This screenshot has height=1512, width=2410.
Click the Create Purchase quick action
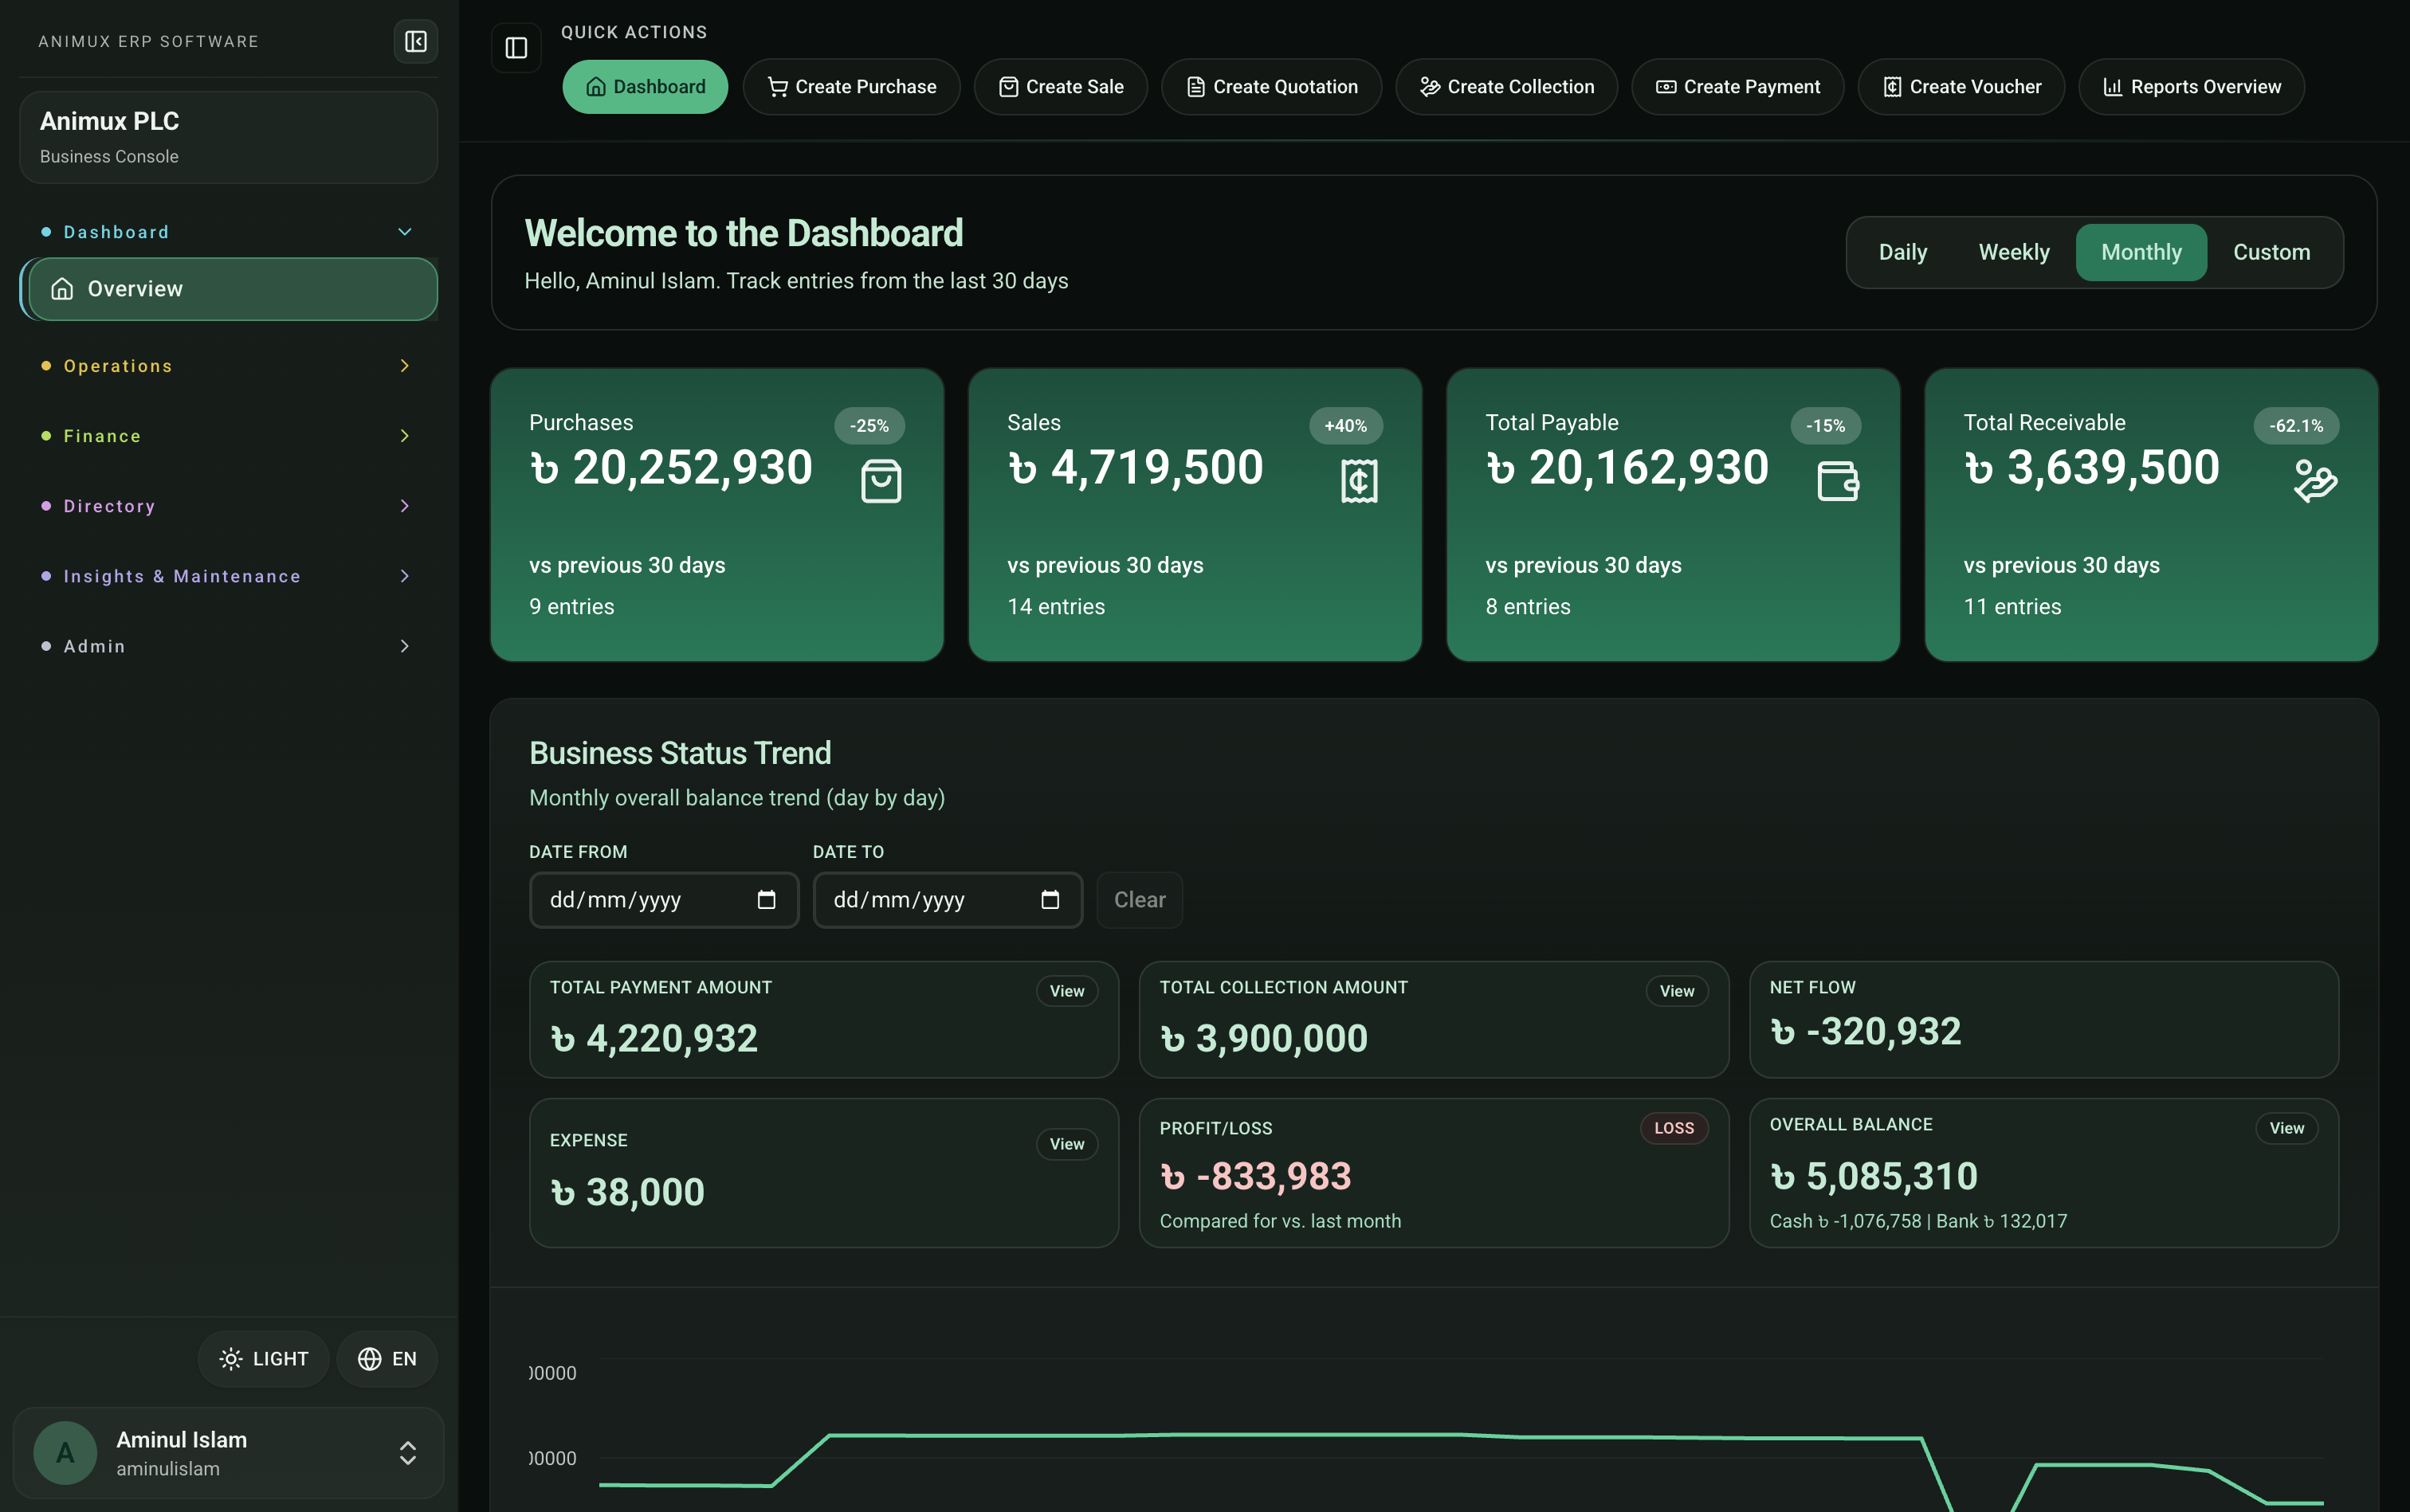point(851,87)
